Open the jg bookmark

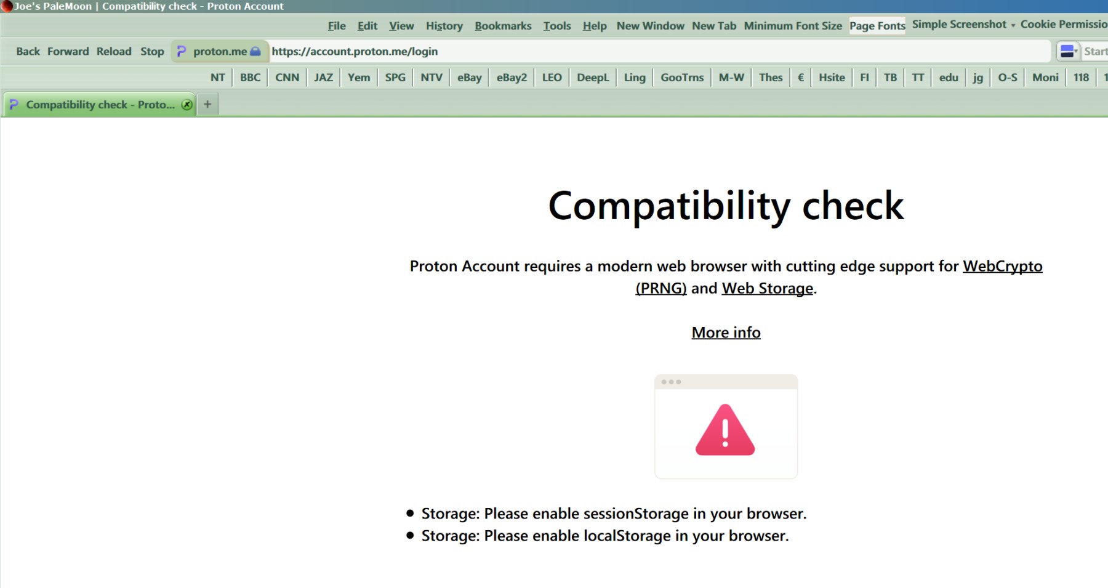[978, 78]
